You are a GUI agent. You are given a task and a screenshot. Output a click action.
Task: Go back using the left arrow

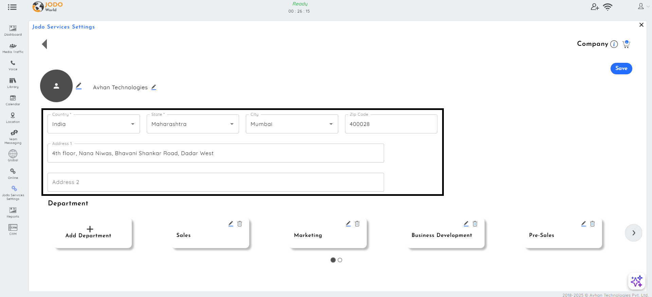(44, 44)
